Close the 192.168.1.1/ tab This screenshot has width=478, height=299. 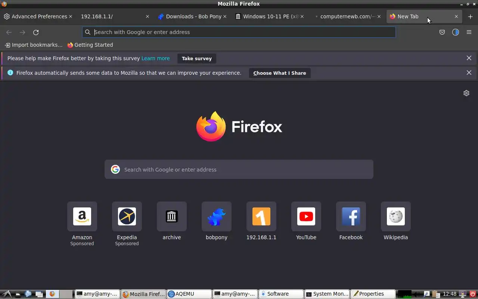pyautogui.click(x=147, y=16)
